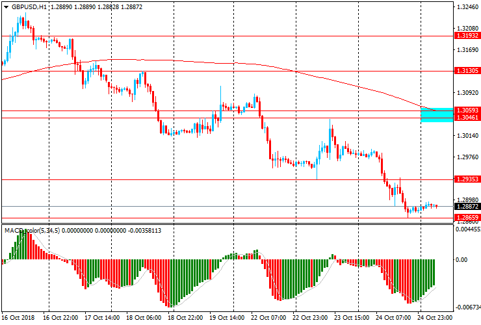Select the 22 Oct 23:00 time axis label

[x=310, y=318]
